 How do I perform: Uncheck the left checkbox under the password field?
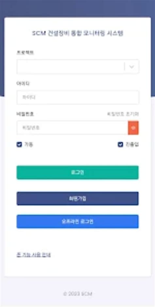coord(19,145)
